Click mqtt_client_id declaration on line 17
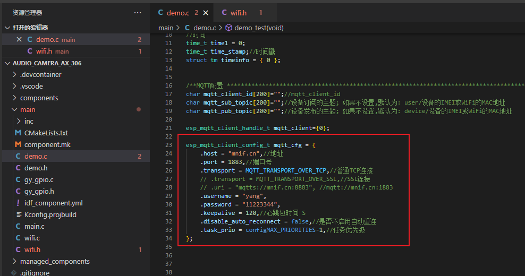Viewport: 525px width, 276px height. point(234,94)
